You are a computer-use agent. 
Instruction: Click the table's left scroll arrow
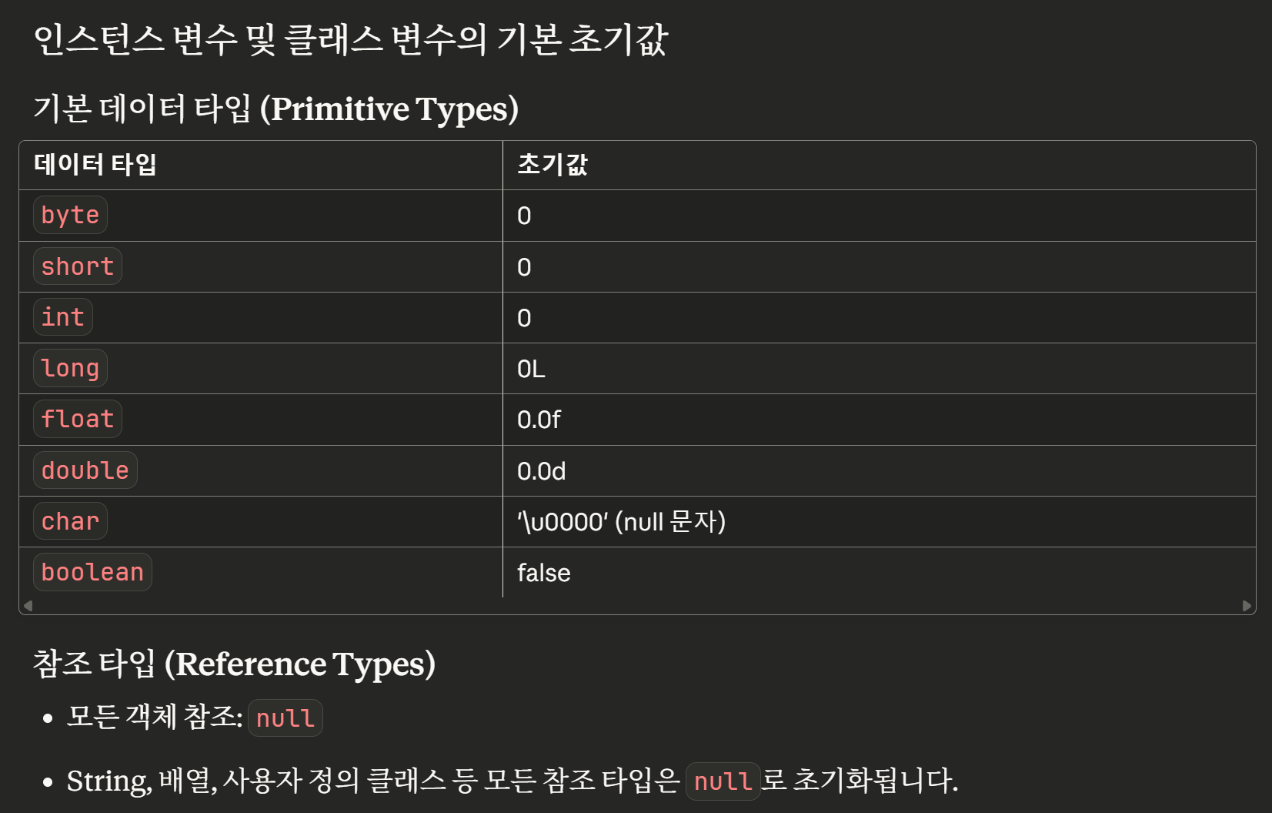[x=28, y=606]
